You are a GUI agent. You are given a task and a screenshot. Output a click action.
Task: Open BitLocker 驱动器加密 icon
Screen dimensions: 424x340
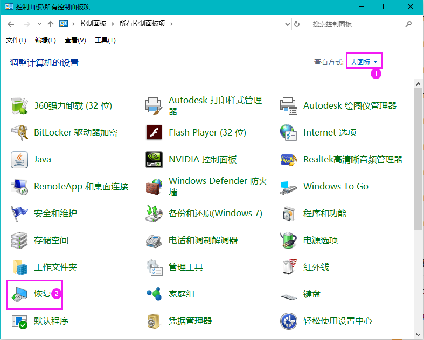tap(19, 133)
